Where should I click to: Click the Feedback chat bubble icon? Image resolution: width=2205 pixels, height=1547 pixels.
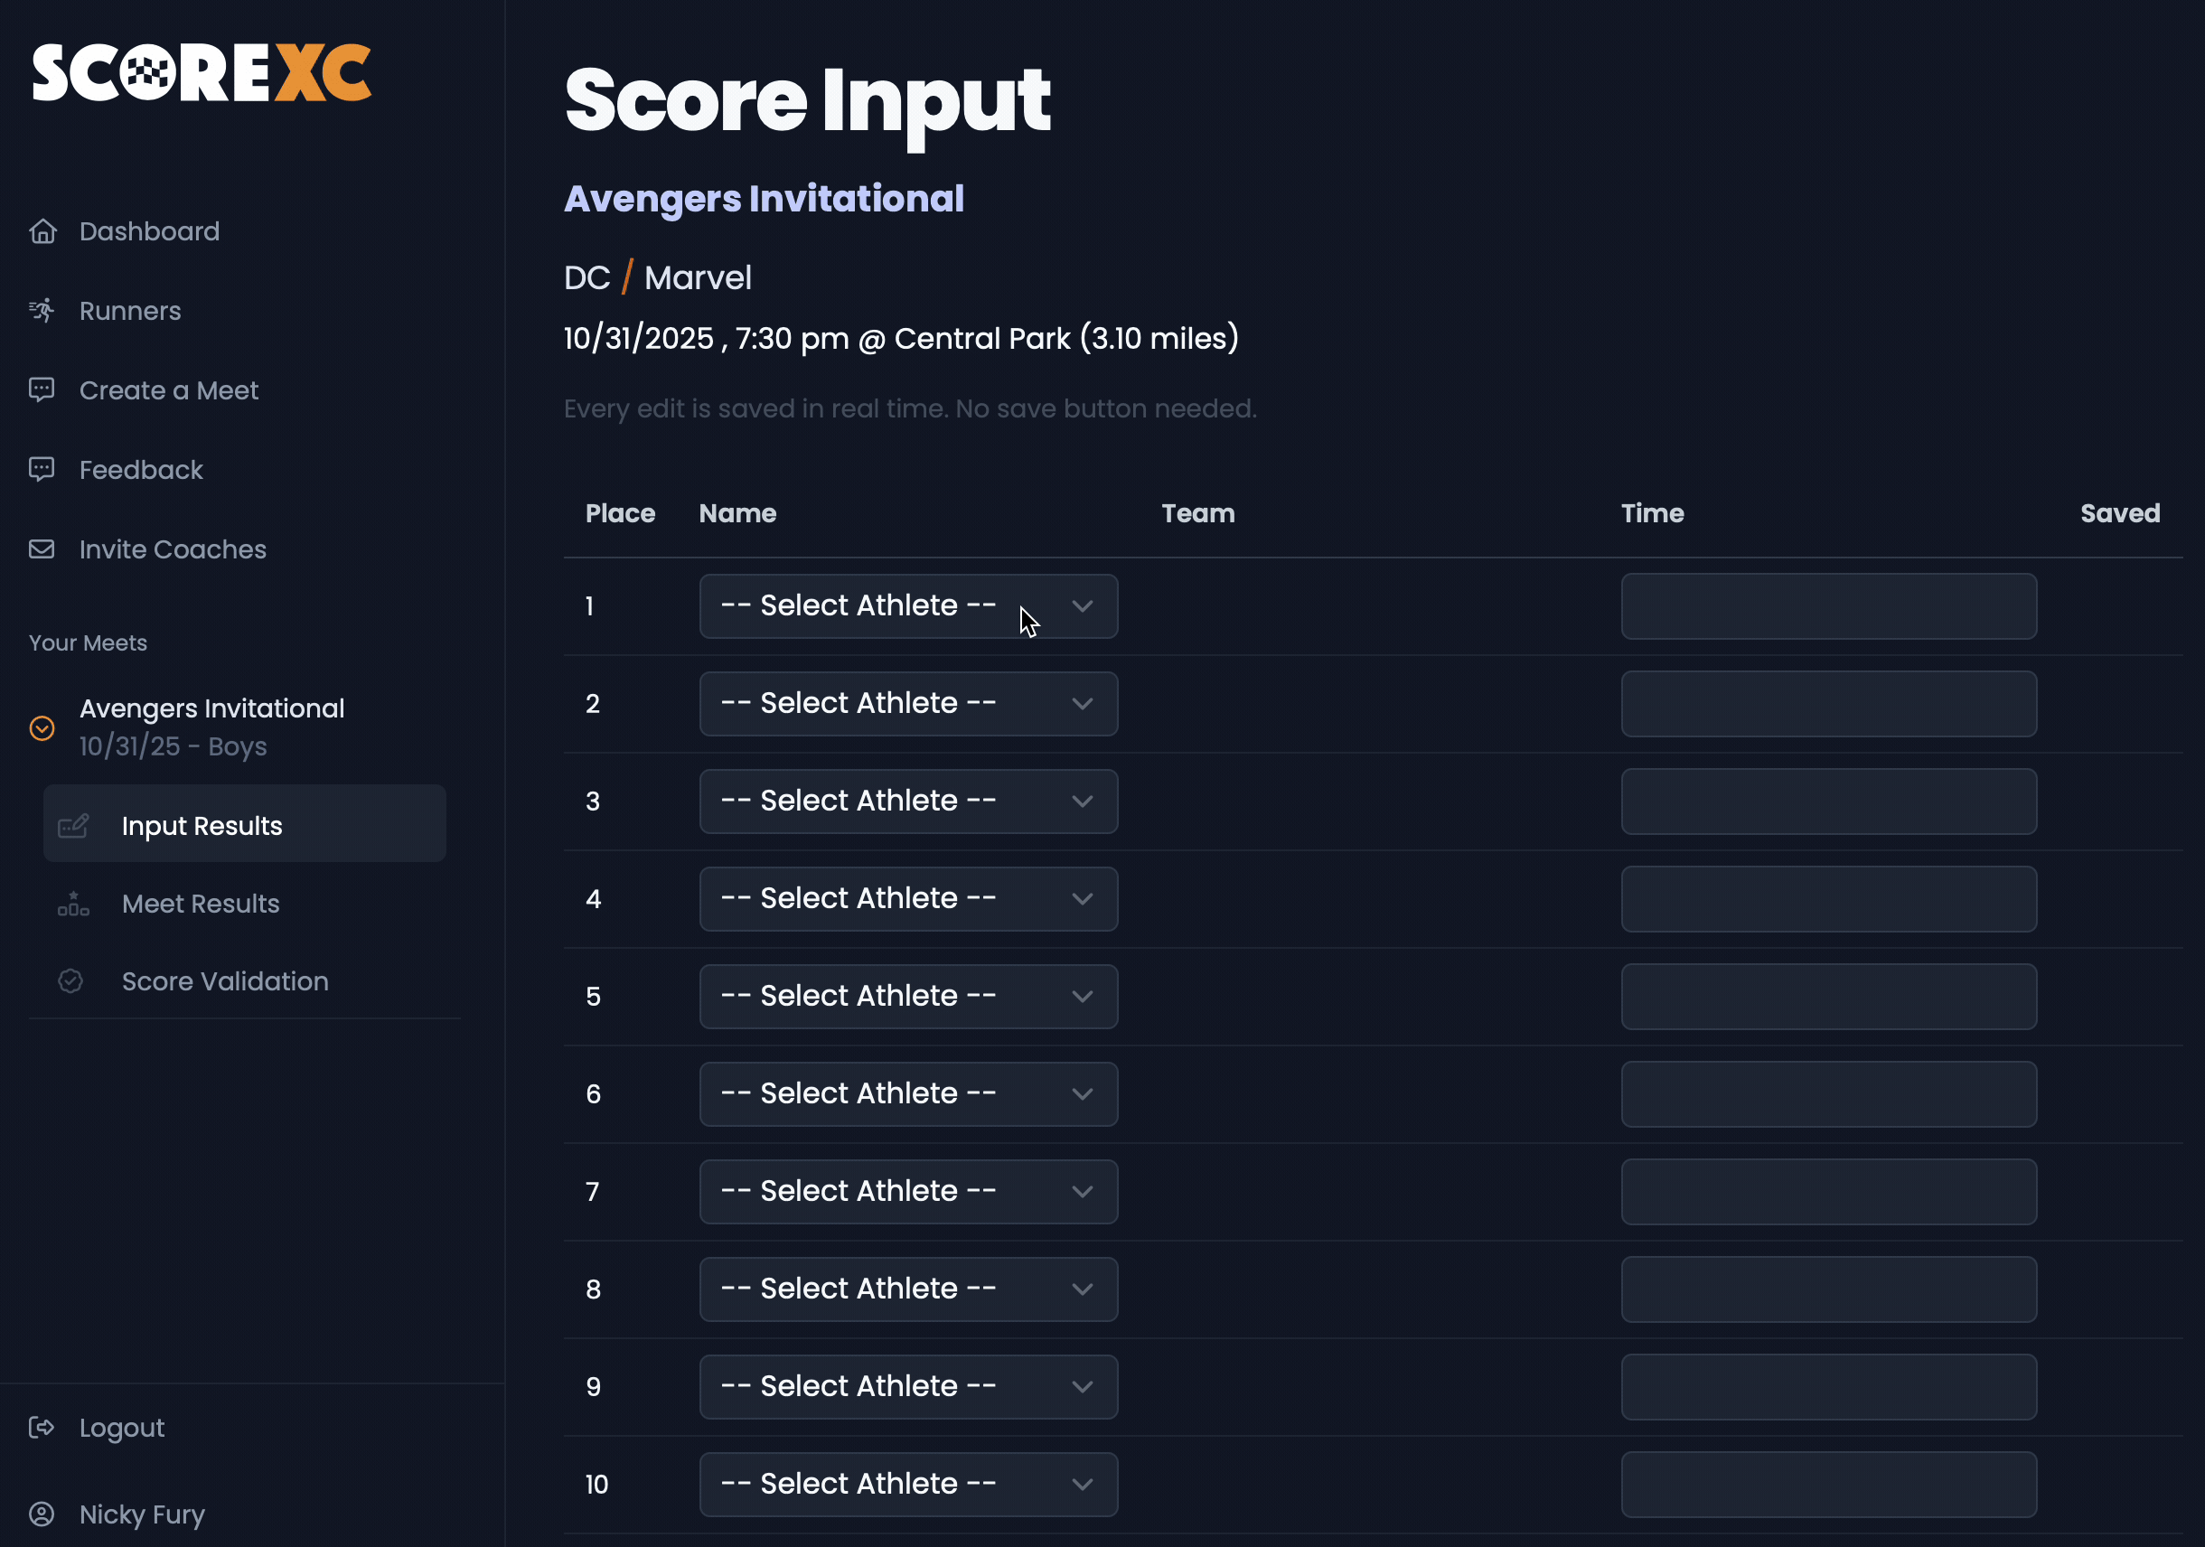[x=42, y=470]
